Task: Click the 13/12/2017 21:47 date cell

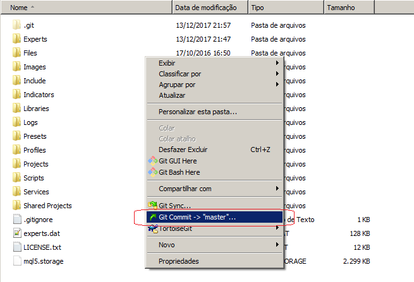Action: point(204,39)
